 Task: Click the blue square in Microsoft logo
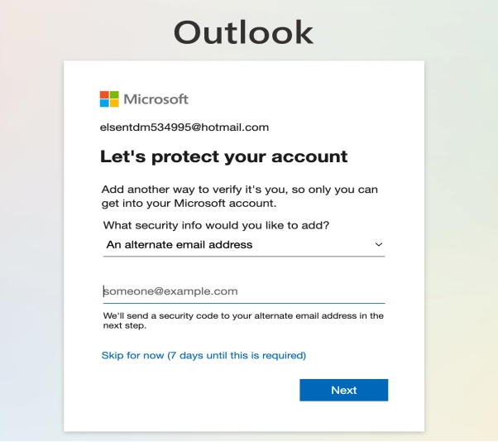coord(104,104)
